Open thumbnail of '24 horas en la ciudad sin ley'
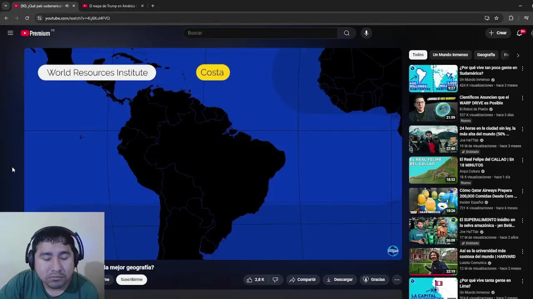The height and width of the screenshot is (299, 533). [433, 140]
